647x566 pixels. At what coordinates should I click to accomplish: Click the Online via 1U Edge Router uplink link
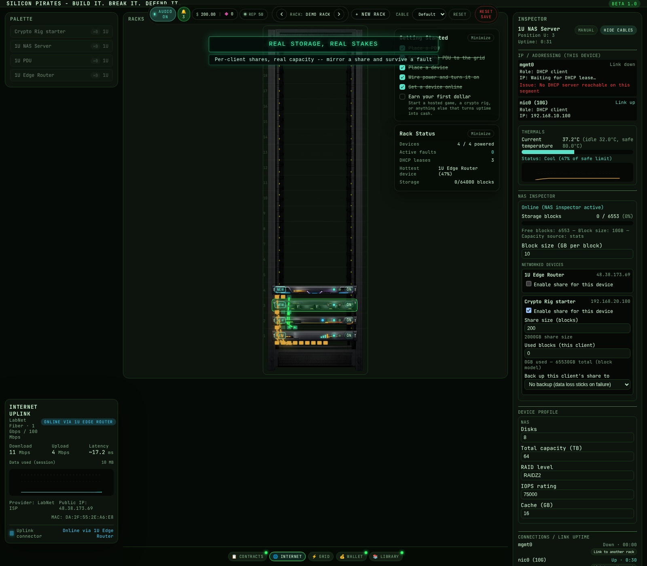[x=88, y=533]
